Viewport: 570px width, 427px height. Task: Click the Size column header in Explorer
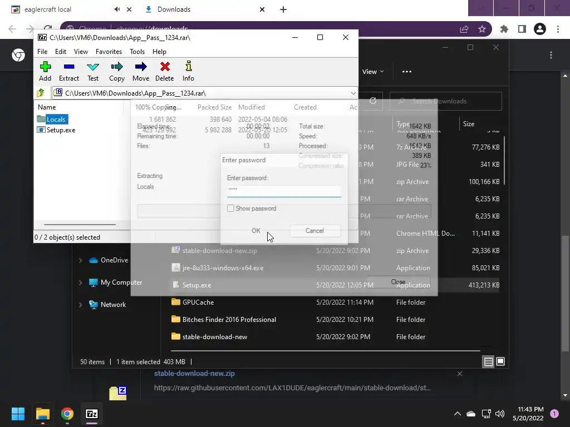point(469,124)
